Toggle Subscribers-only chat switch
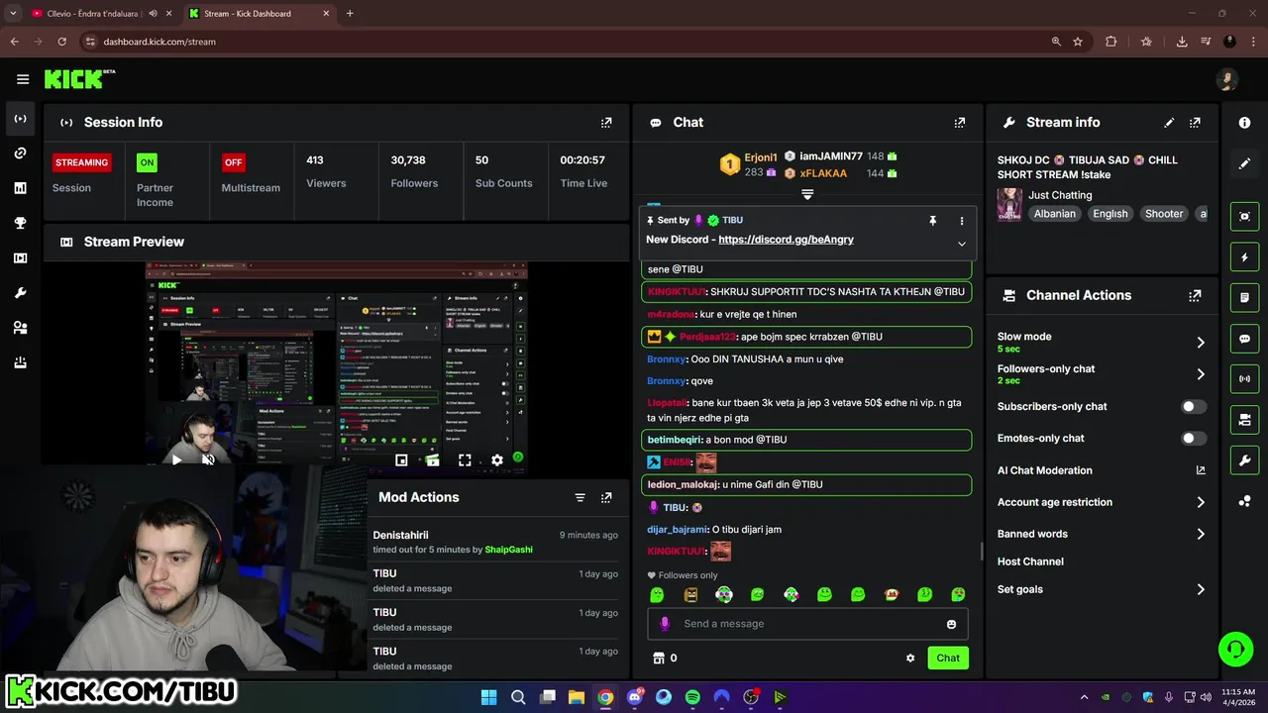The image size is (1268, 713). pyautogui.click(x=1194, y=406)
